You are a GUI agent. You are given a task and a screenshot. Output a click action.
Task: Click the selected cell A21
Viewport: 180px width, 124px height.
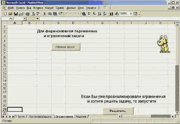[15, 109]
